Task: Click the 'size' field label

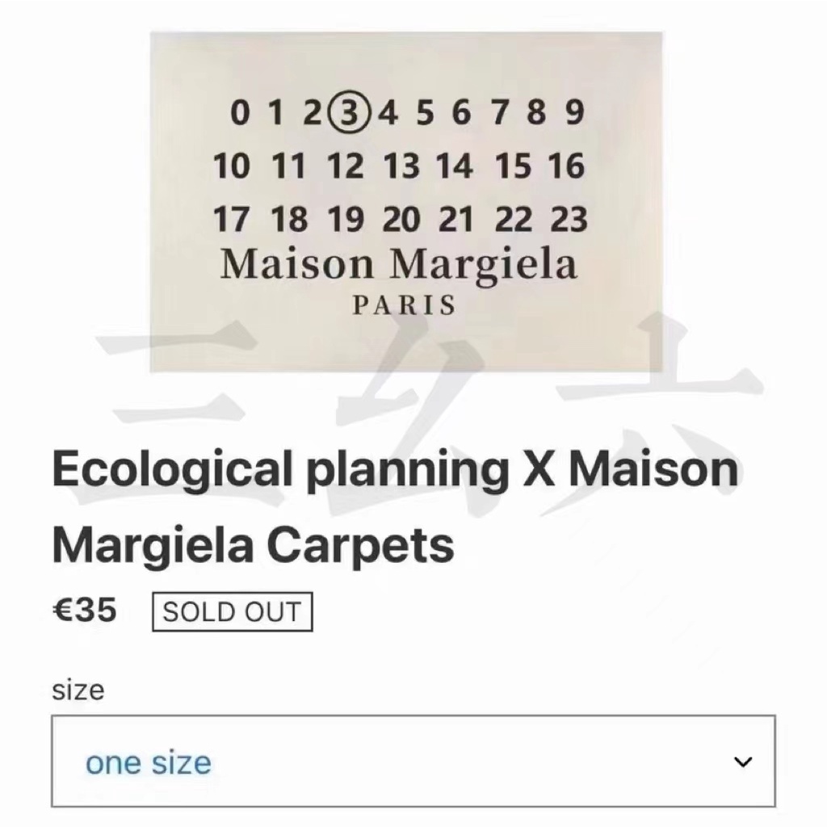Action: [78, 691]
